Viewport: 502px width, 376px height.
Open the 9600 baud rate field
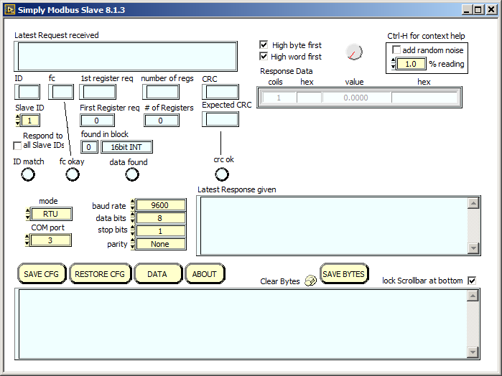(x=161, y=205)
